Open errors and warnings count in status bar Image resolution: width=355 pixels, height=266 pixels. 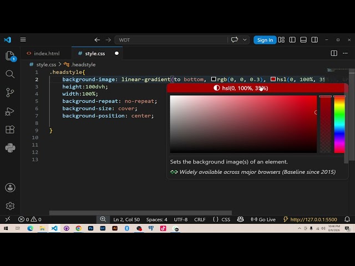29,219
